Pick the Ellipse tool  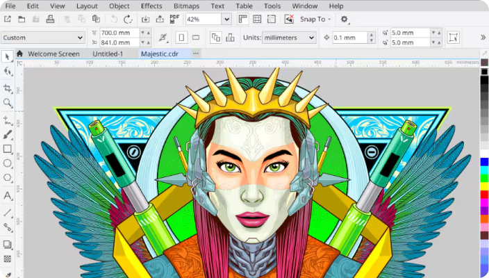[8, 163]
